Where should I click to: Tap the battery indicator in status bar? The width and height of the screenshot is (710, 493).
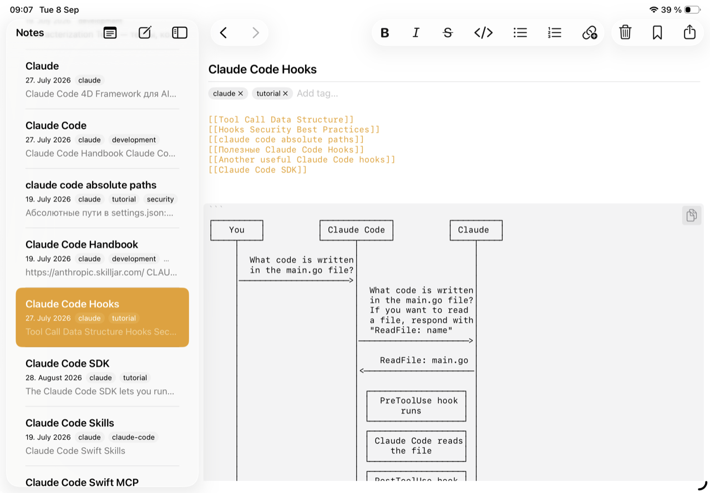[x=692, y=9]
